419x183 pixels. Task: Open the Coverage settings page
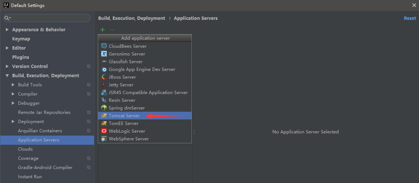point(28,159)
